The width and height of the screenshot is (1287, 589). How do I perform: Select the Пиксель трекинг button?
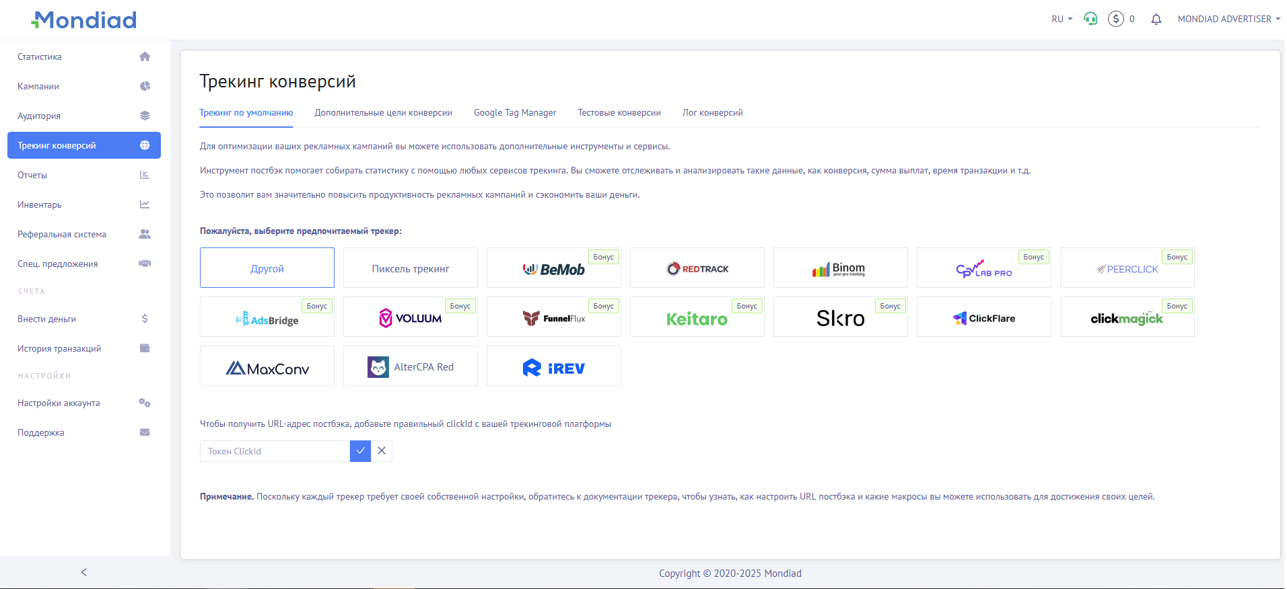(x=410, y=268)
